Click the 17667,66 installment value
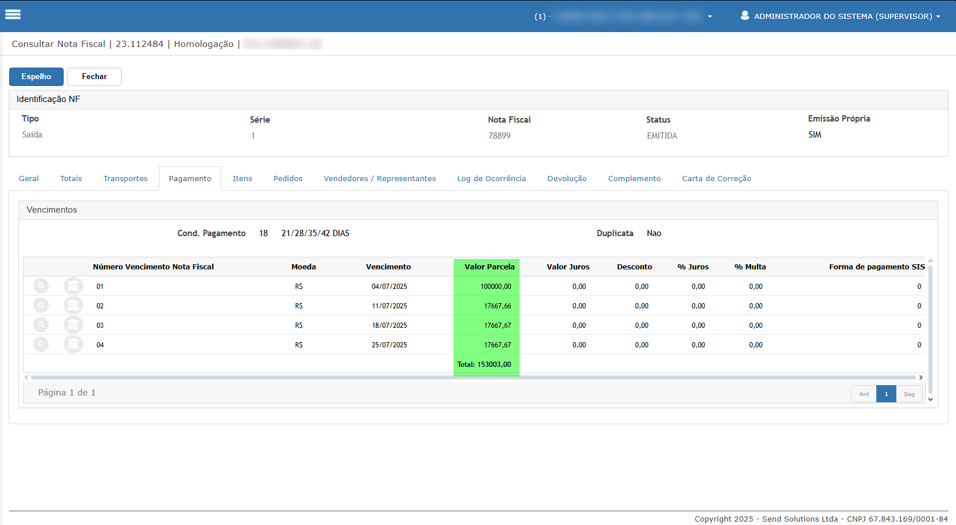 497,305
